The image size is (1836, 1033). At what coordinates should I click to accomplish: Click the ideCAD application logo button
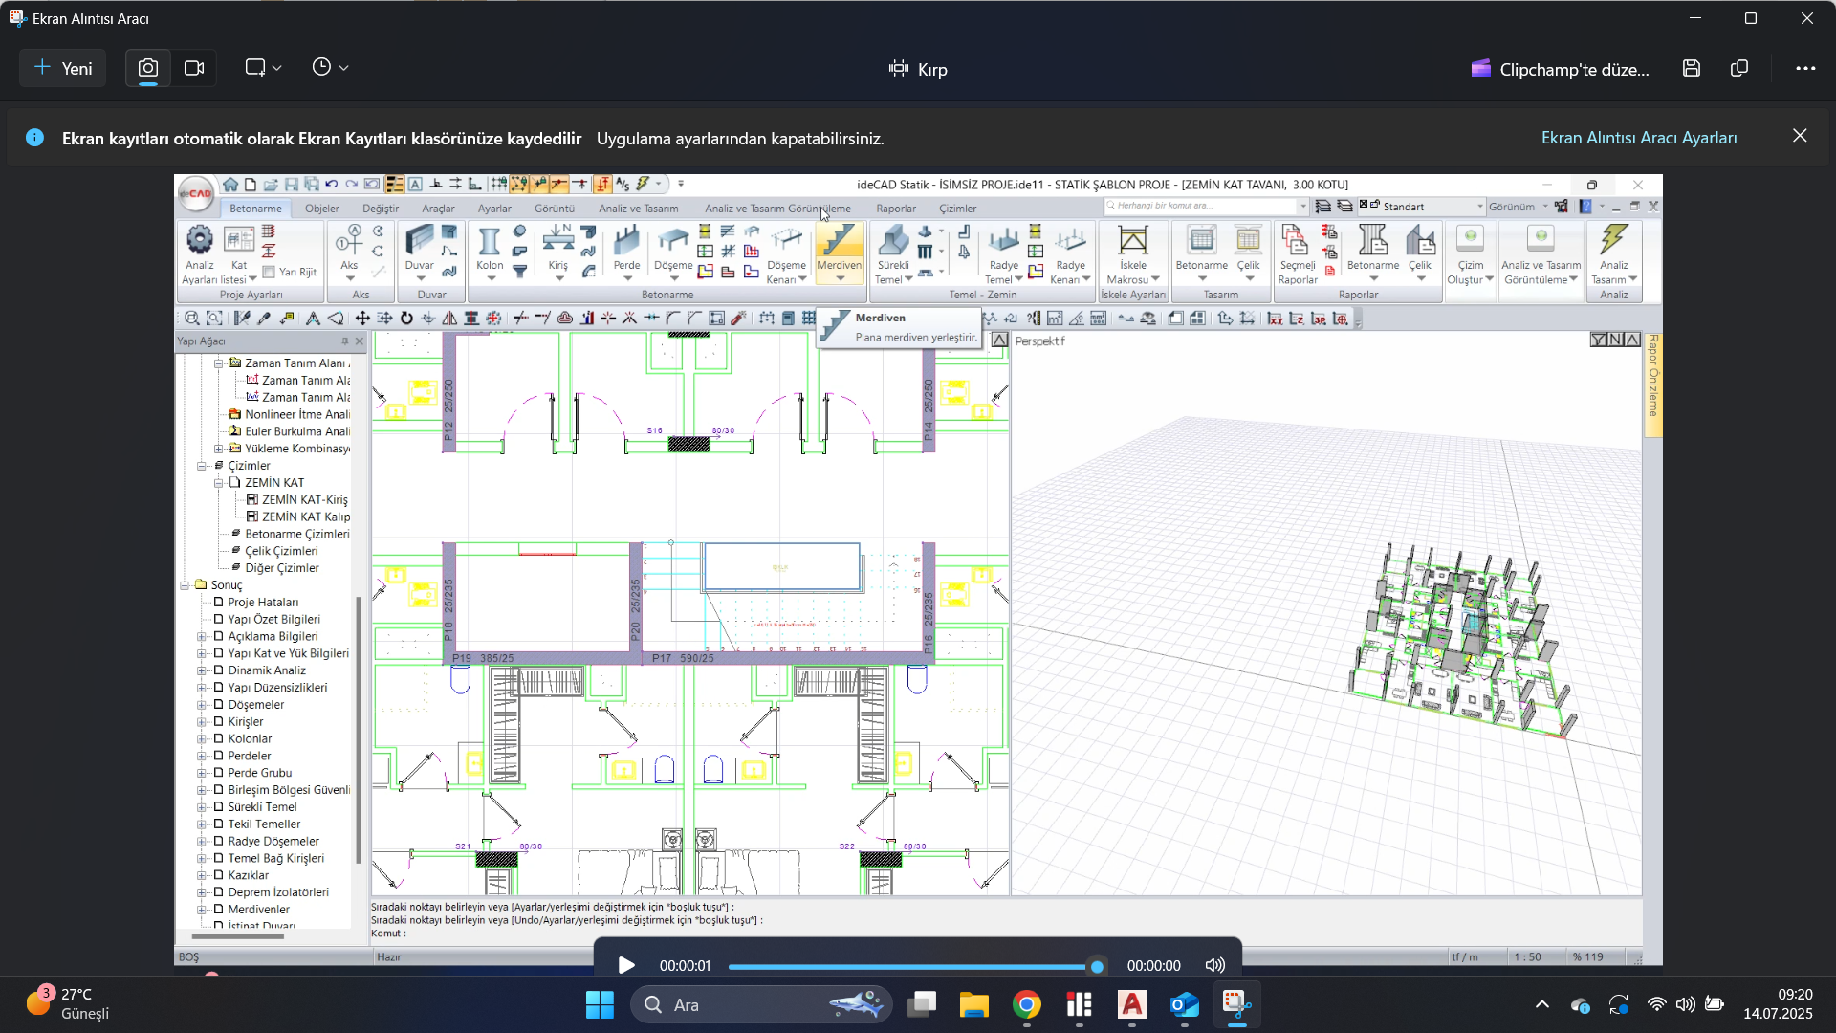click(196, 193)
